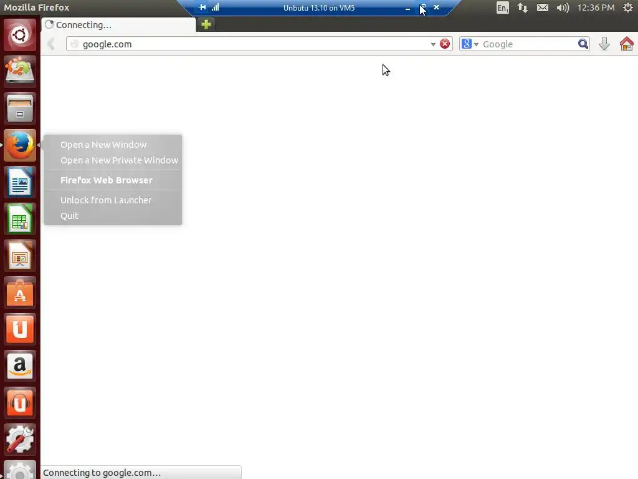Click the Connecting to google.com status text
The height and width of the screenshot is (479, 638).
click(102, 473)
